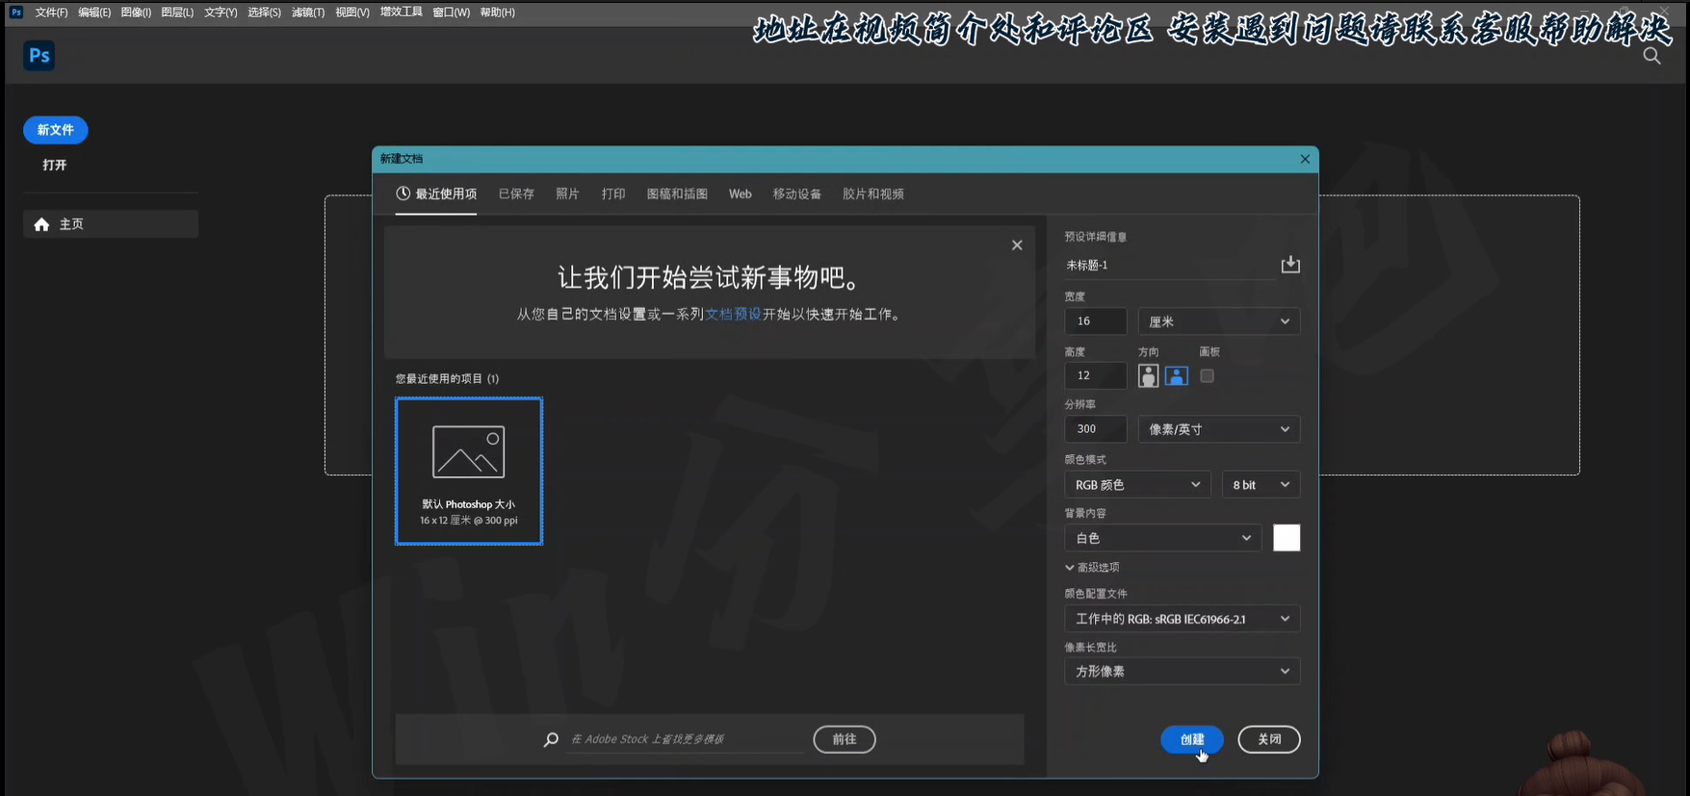Switch to the 胶片和视频 tab
1690x796 pixels.
[873, 194]
